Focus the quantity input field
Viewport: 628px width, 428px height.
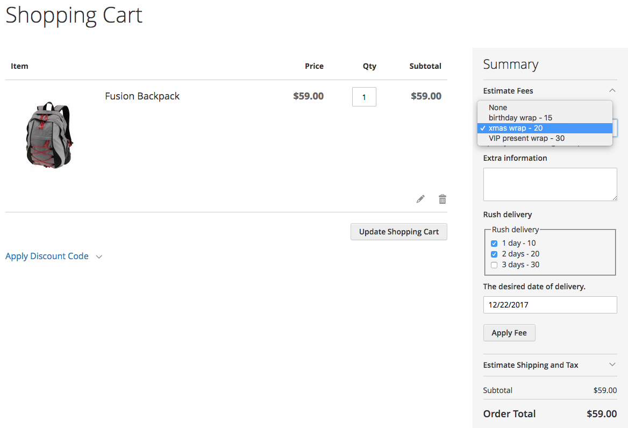364,97
